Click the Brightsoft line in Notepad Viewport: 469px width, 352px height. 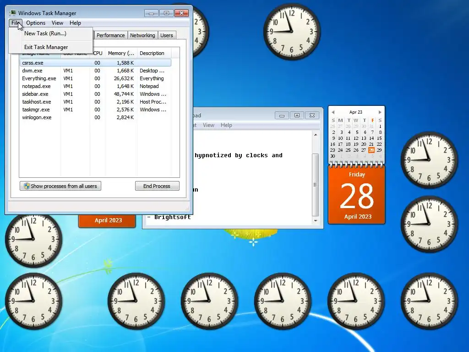click(x=169, y=217)
